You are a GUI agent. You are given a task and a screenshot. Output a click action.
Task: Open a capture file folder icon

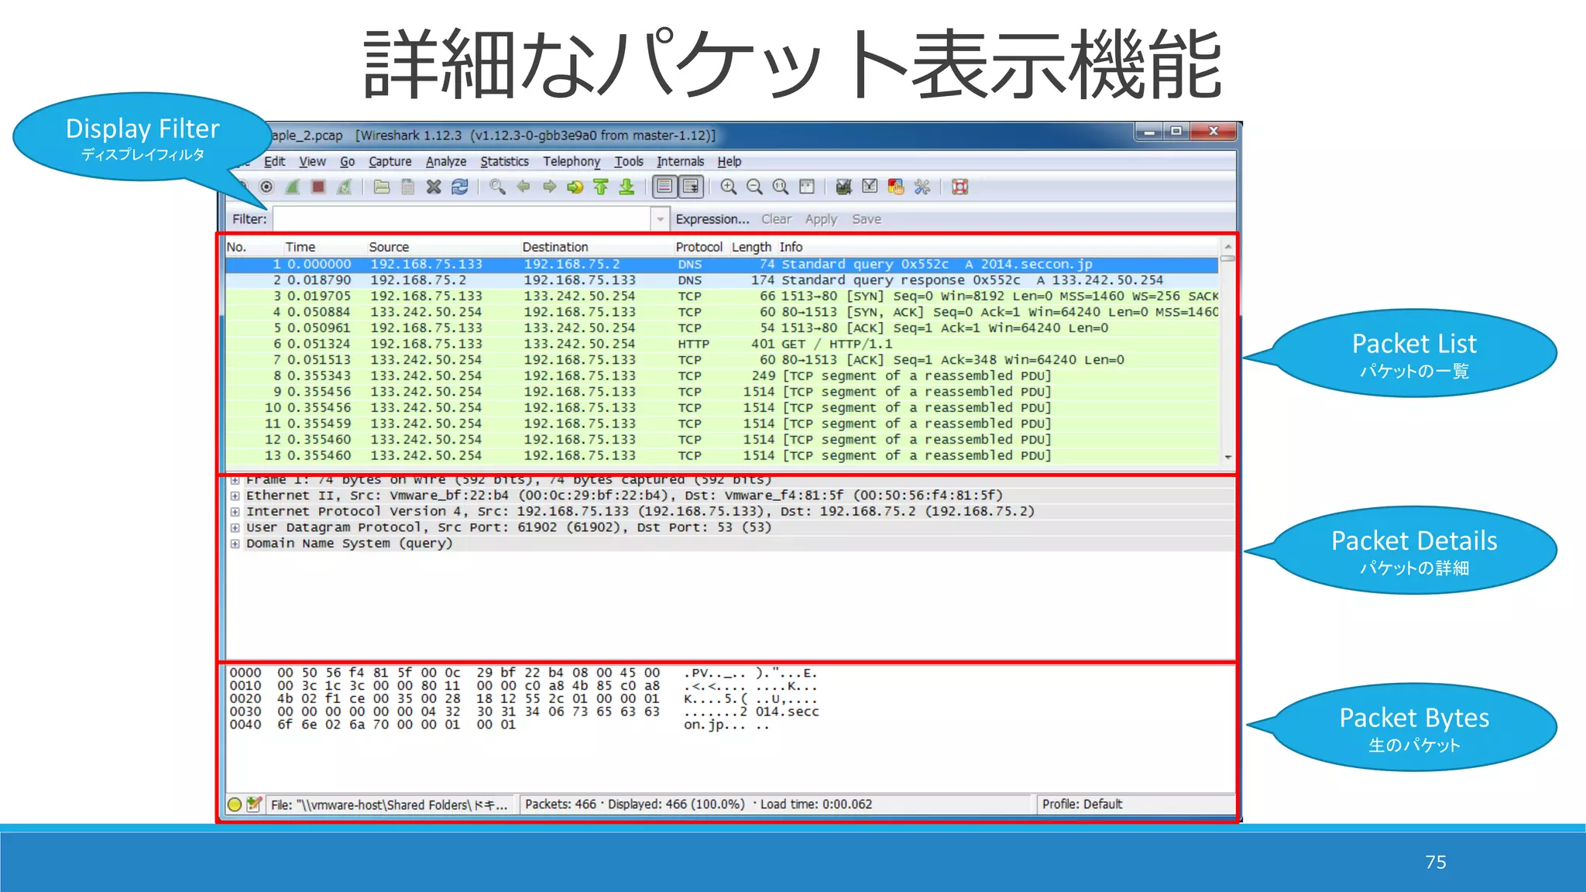[x=382, y=187]
